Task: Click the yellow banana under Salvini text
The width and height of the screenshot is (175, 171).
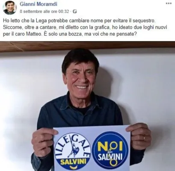Action: click(x=73, y=166)
